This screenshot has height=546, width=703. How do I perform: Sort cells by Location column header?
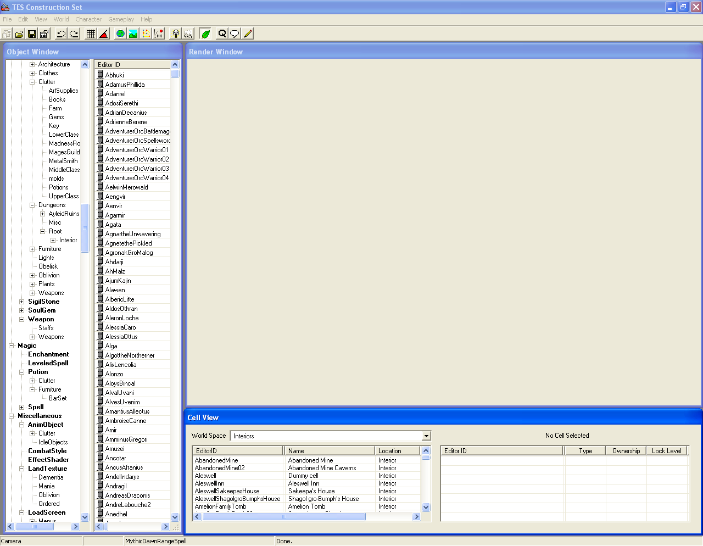click(398, 450)
